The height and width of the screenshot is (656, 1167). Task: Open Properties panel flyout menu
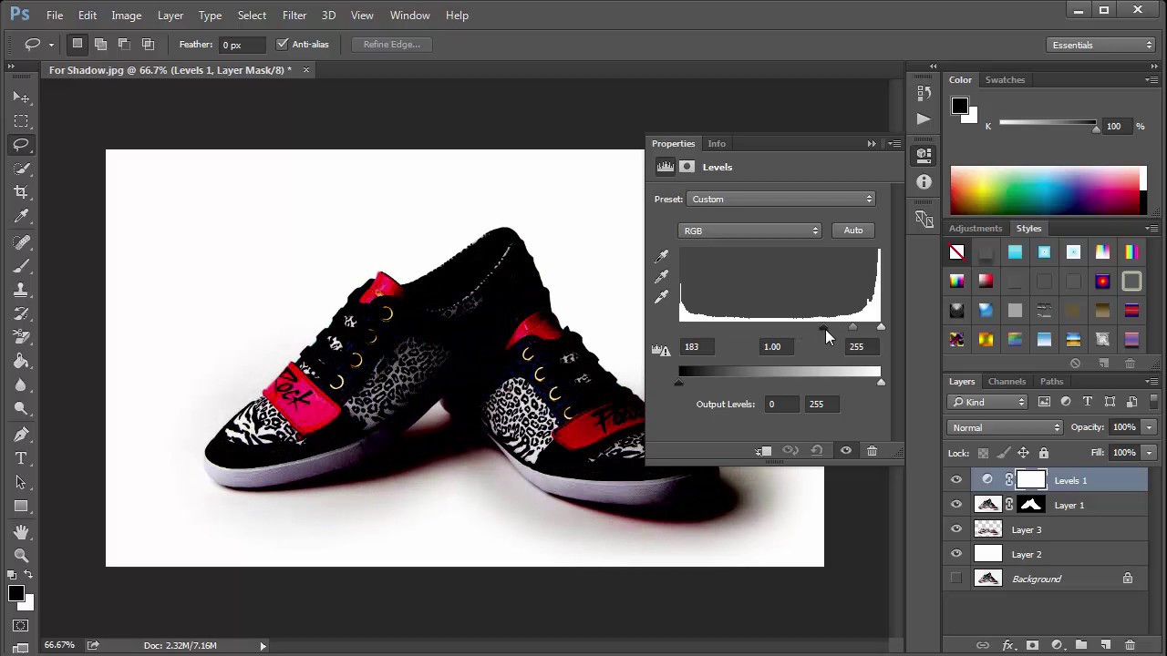(x=895, y=143)
